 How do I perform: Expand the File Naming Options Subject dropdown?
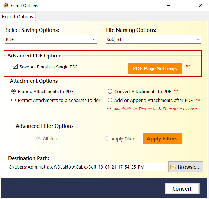point(153,40)
